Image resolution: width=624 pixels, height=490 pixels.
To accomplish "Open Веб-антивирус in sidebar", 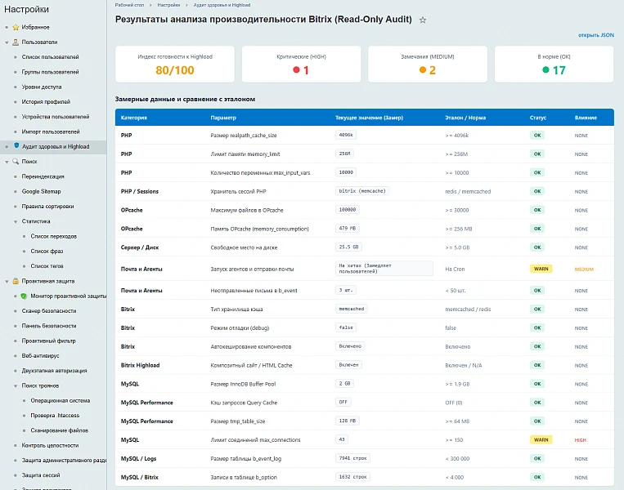I will [40, 356].
